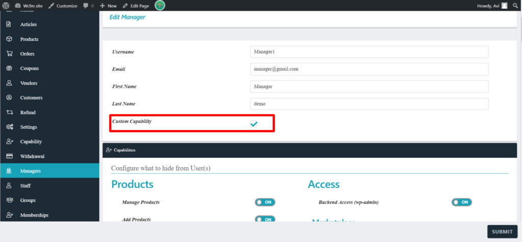Click the Last Name input field

click(x=369, y=104)
